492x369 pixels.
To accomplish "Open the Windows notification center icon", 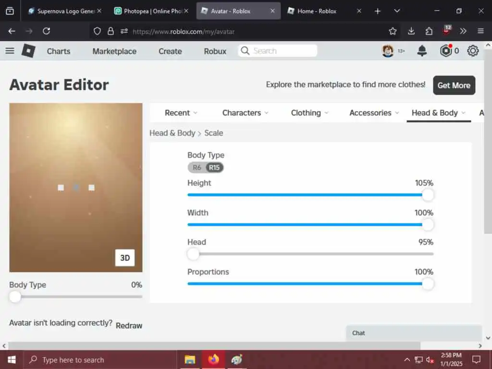I will 476,359.
